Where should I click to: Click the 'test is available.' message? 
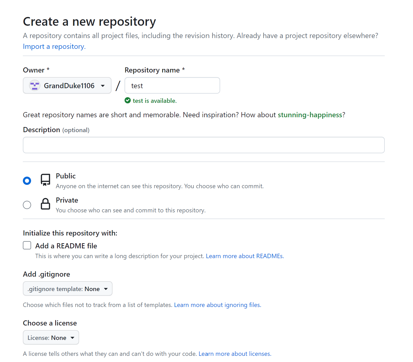pyautogui.click(x=155, y=101)
